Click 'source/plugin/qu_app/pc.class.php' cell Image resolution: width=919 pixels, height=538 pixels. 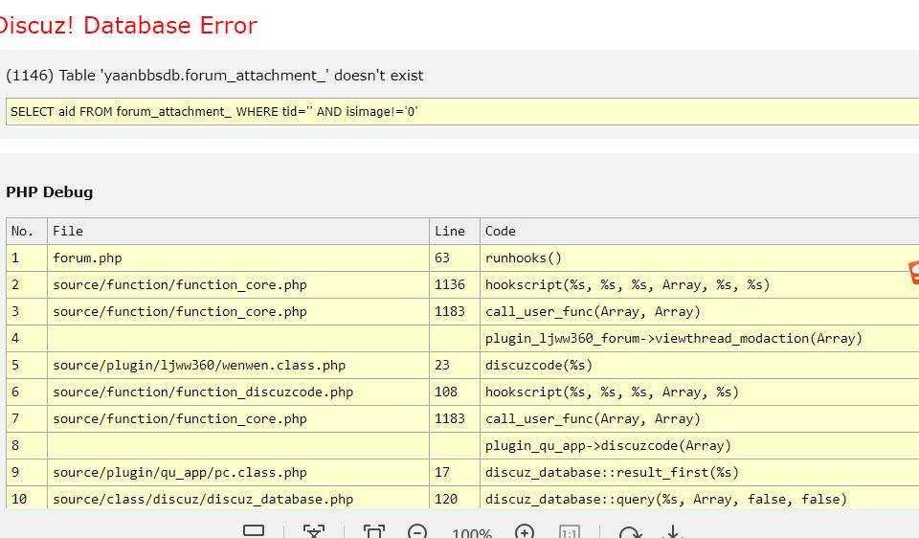(238, 472)
